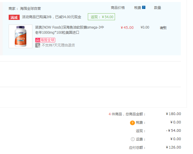This screenshot has width=193, height=154.
Task: Click merchant name 海囤全球自营
Action: click(30, 8)
